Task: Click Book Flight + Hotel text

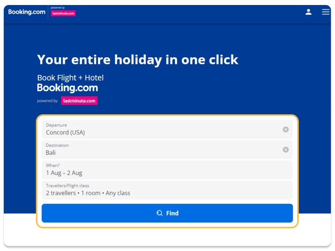Action: tap(70, 78)
